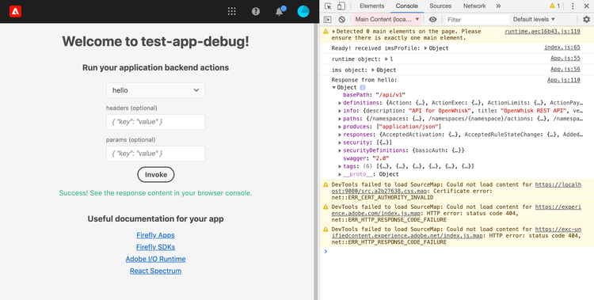Expand the ims object value
Image resolution: width=594 pixels, height=300 pixels.
(x=373, y=70)
